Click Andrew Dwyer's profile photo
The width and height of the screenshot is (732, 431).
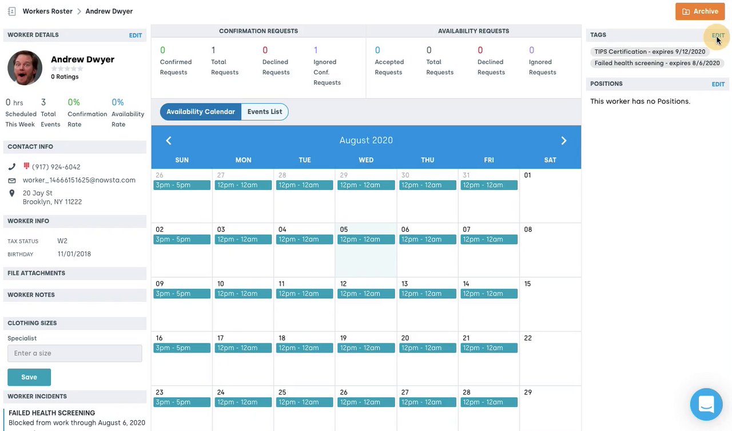click(25, 68)
